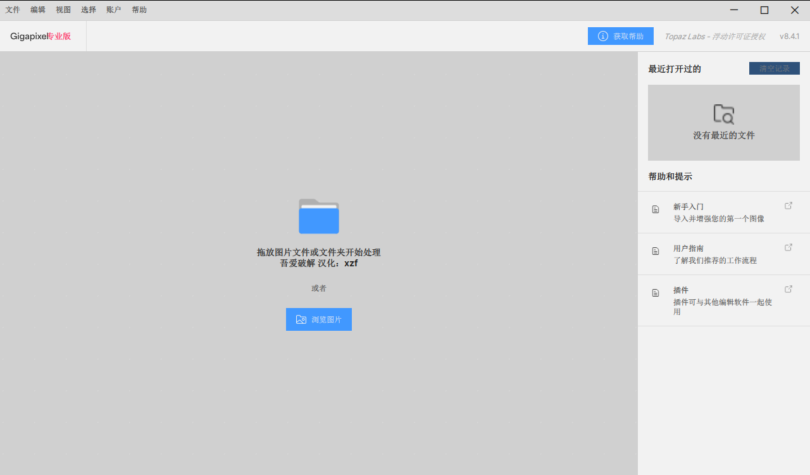Click the 最近打开过的 heading
810x475 pixels.
675,69
